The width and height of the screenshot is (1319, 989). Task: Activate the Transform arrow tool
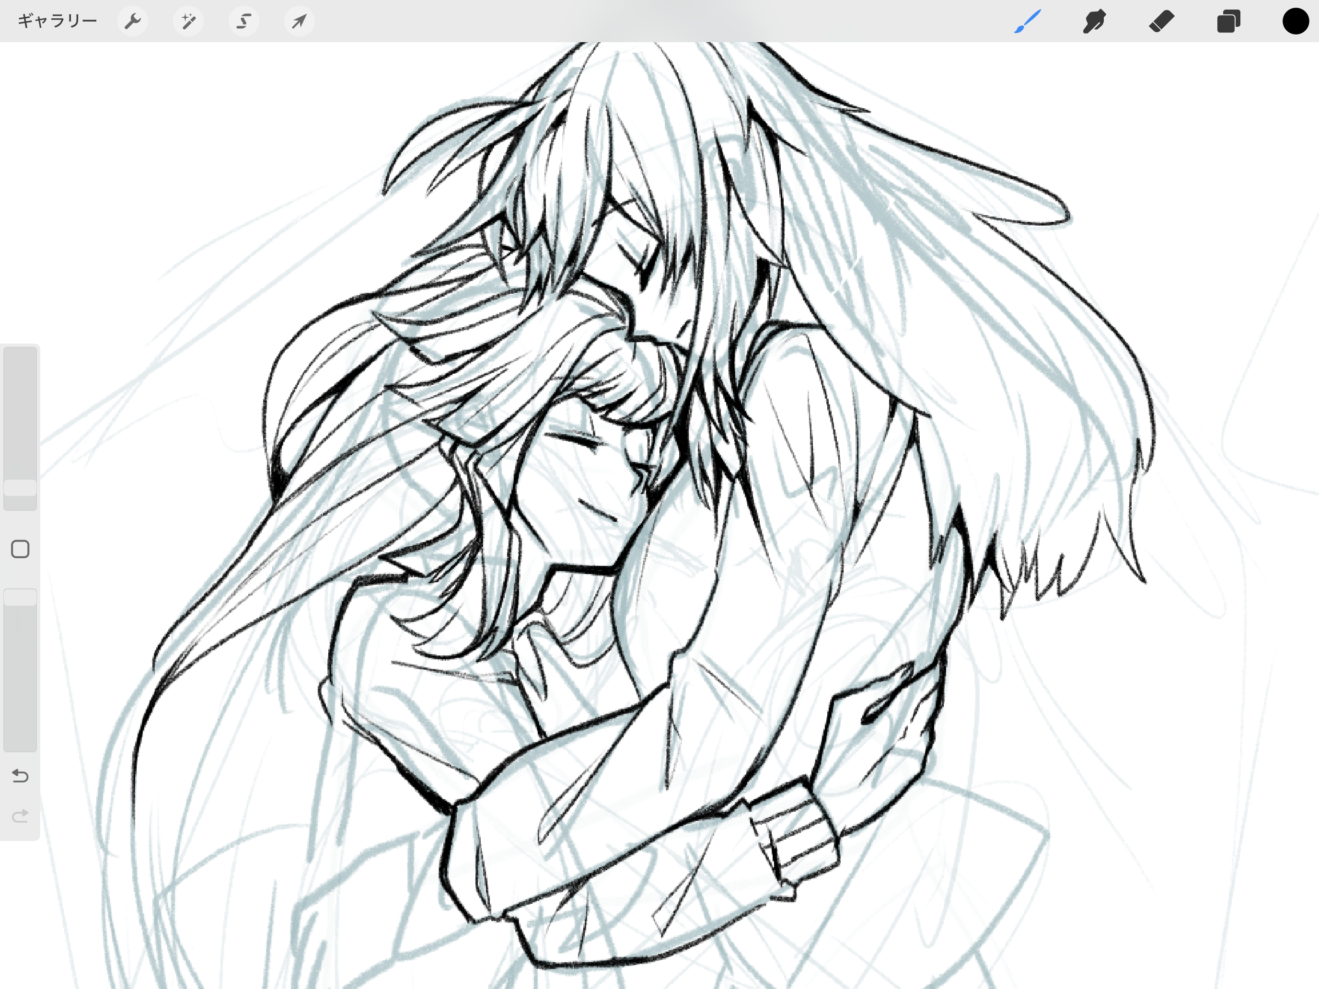point(299,22)
